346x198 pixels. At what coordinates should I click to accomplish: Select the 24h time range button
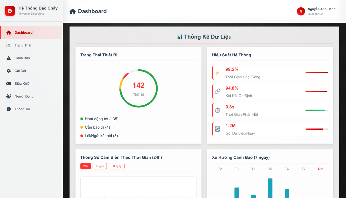click(85, 166)
